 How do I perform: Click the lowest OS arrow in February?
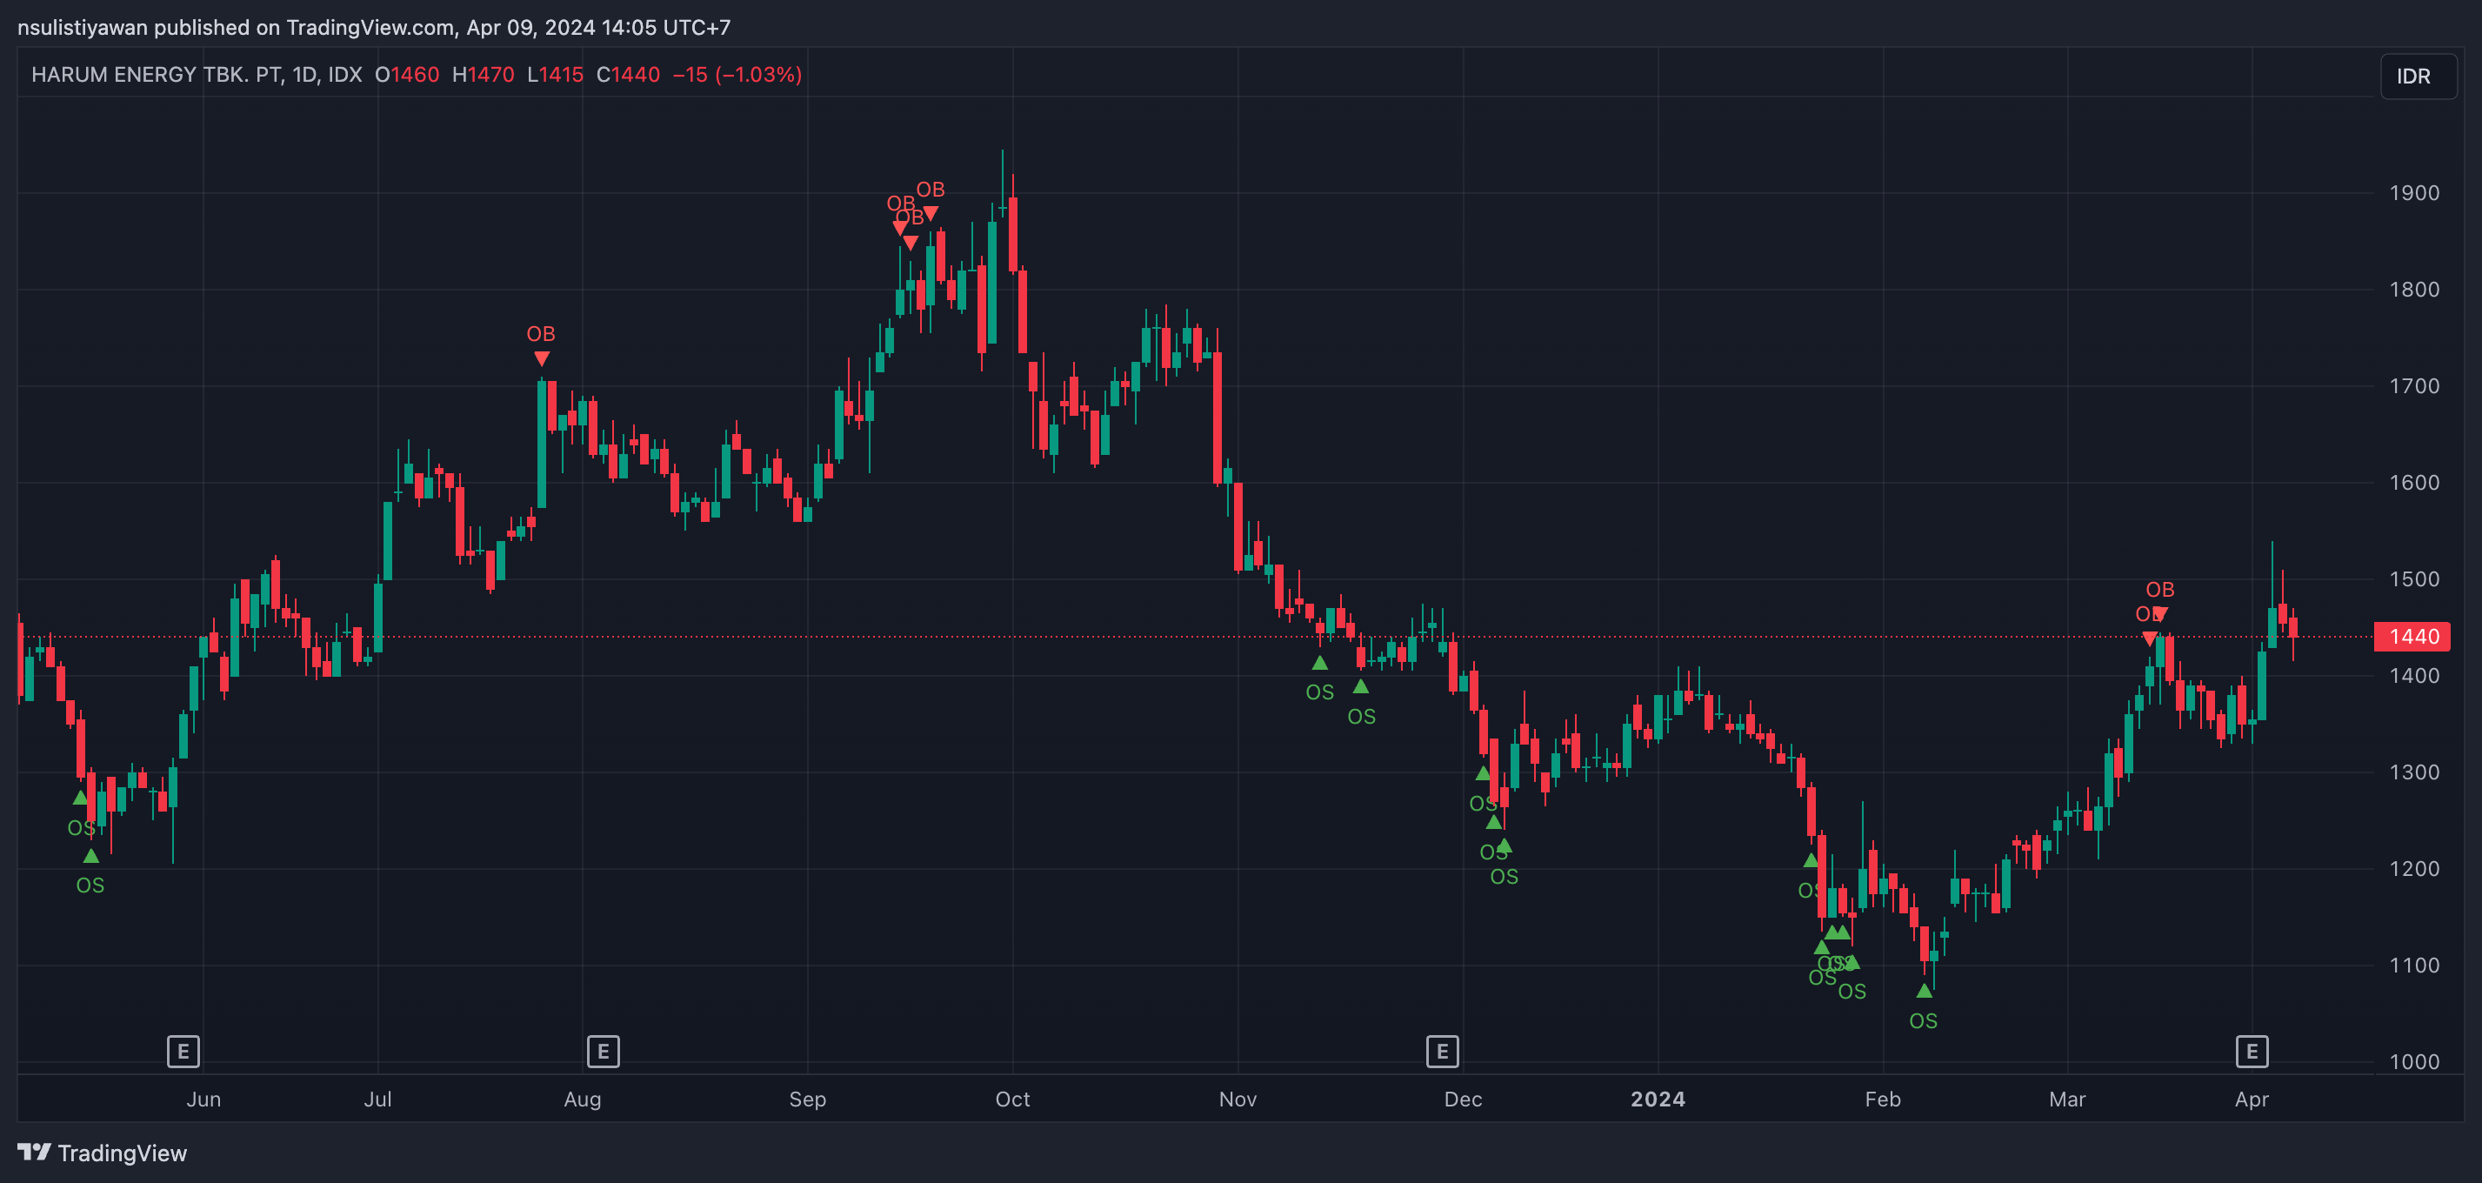click(x=1925, y=991)
